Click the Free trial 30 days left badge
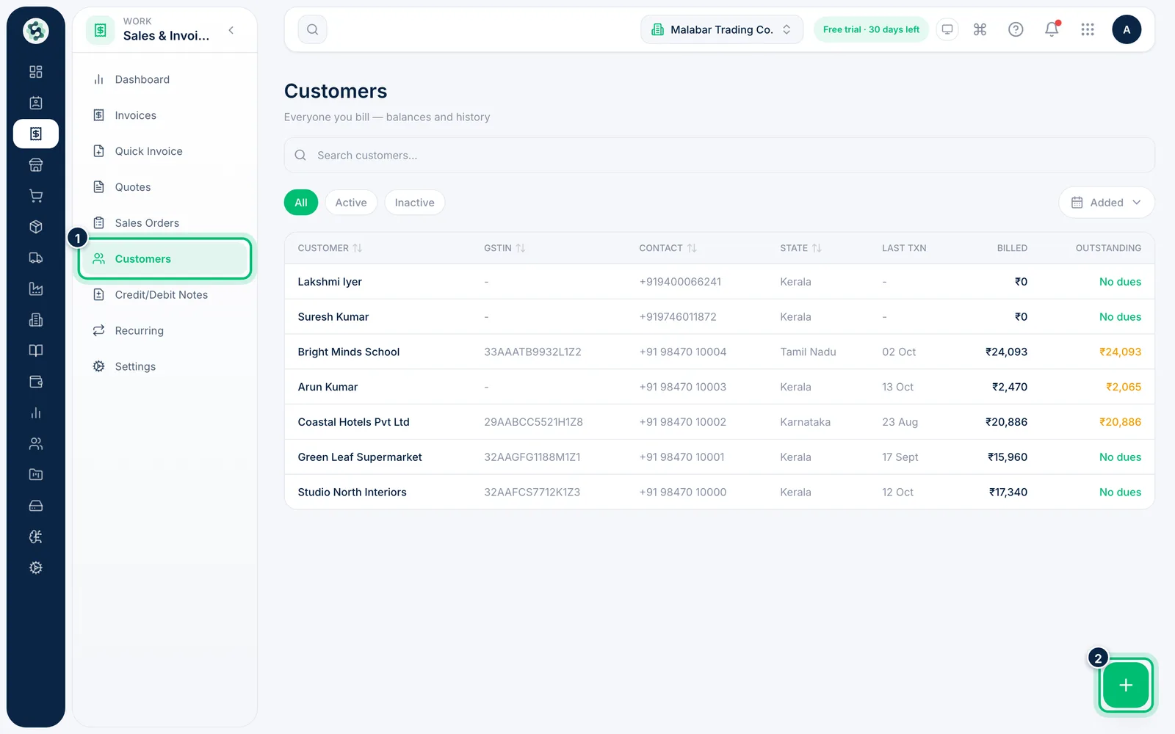Screen dimensions: 1175x734 871,29
